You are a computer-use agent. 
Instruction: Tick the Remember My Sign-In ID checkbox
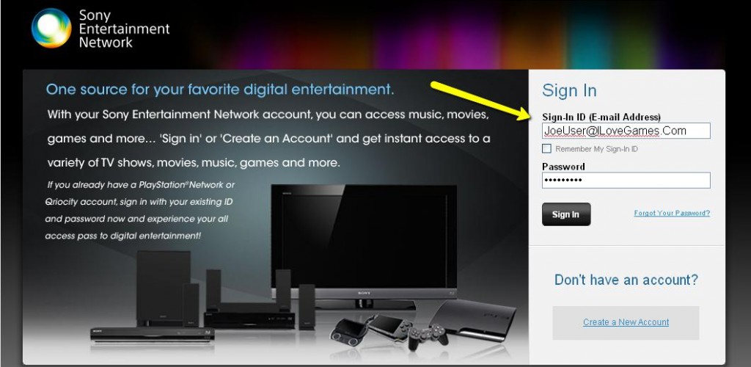[546, 148]
